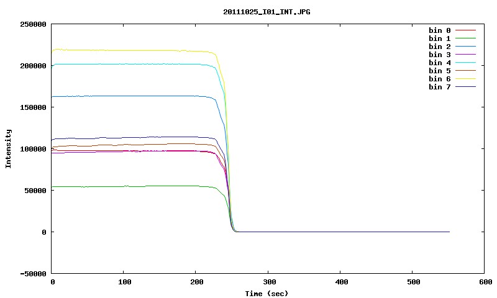Click the red line sample for bin 0
The image size is (497, 298).
[x=465, y=30]
